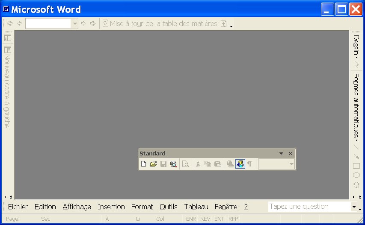Click REV track changes status indicator
This screenshot has width=365, height=225.
[x=205, y=219]
